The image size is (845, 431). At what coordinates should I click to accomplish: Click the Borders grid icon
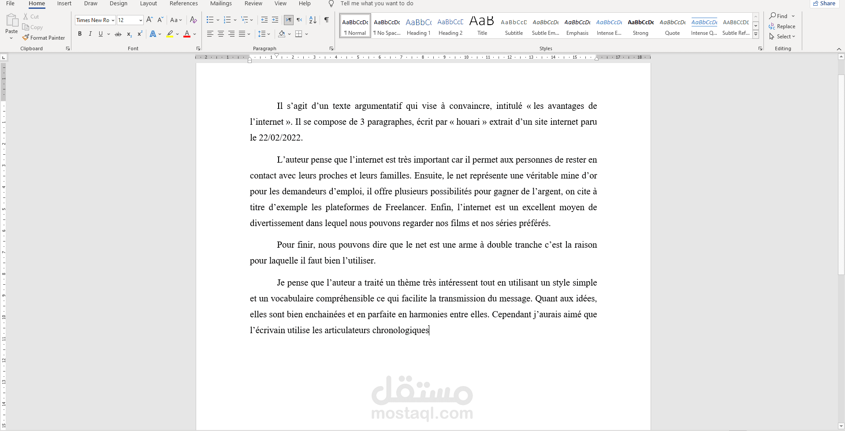pos(298,34)
